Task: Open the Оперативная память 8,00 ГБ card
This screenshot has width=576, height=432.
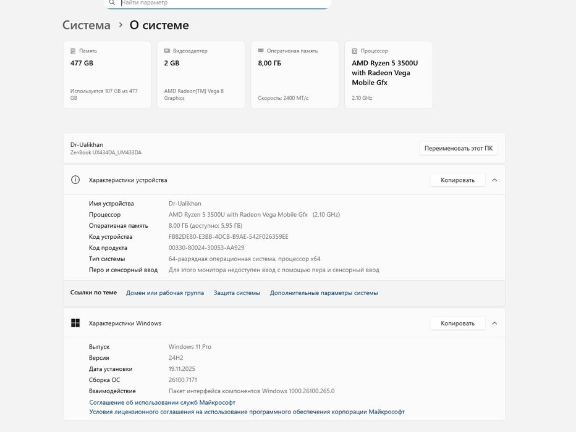Action: 295,75
